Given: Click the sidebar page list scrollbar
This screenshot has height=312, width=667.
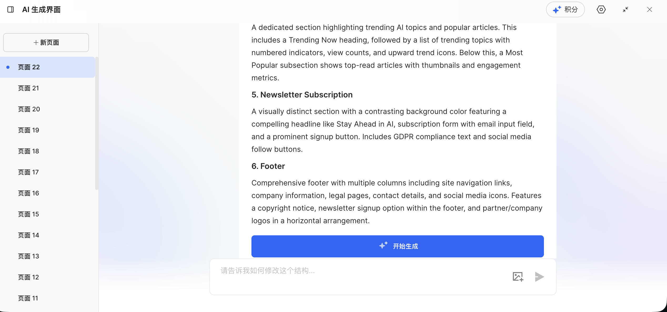Looking at the screenshot, I should click(97, 123).
